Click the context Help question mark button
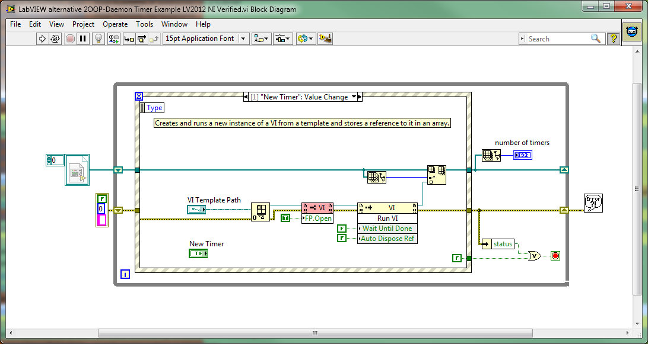 pyautogui.click(x=613, y=38)
